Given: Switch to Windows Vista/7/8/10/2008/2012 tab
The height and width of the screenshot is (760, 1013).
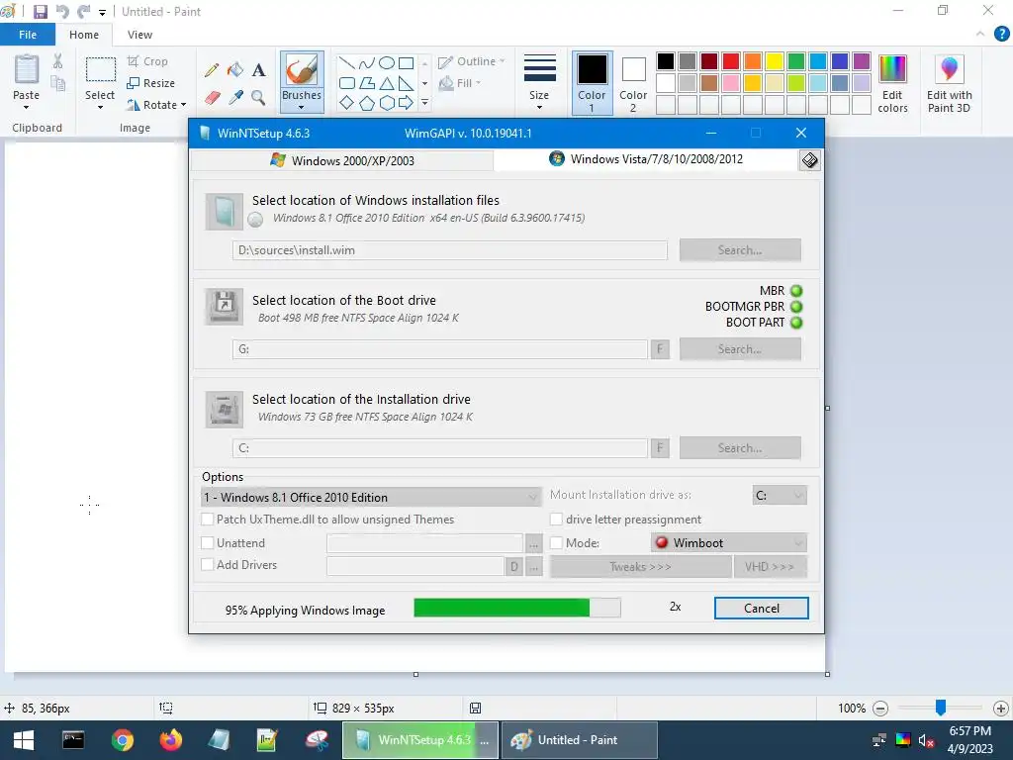Looking at the screenshot, I should [x=646, y=159].
